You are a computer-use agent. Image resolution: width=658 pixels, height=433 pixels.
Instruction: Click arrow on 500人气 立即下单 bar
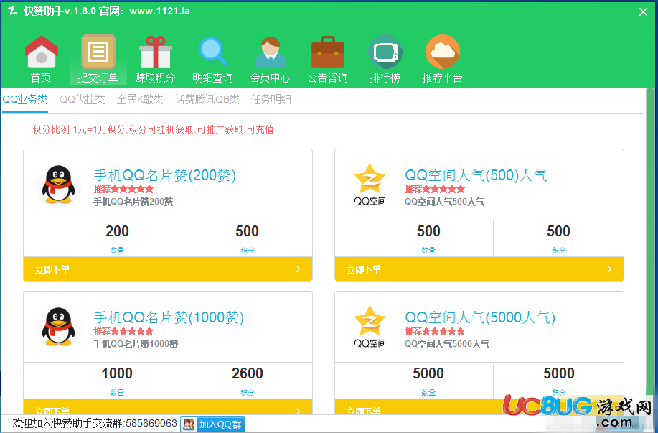pyautogui.click(x=610, y=269)
